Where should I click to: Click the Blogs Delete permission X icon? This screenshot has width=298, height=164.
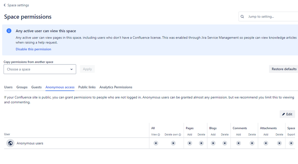coord(225,143)
